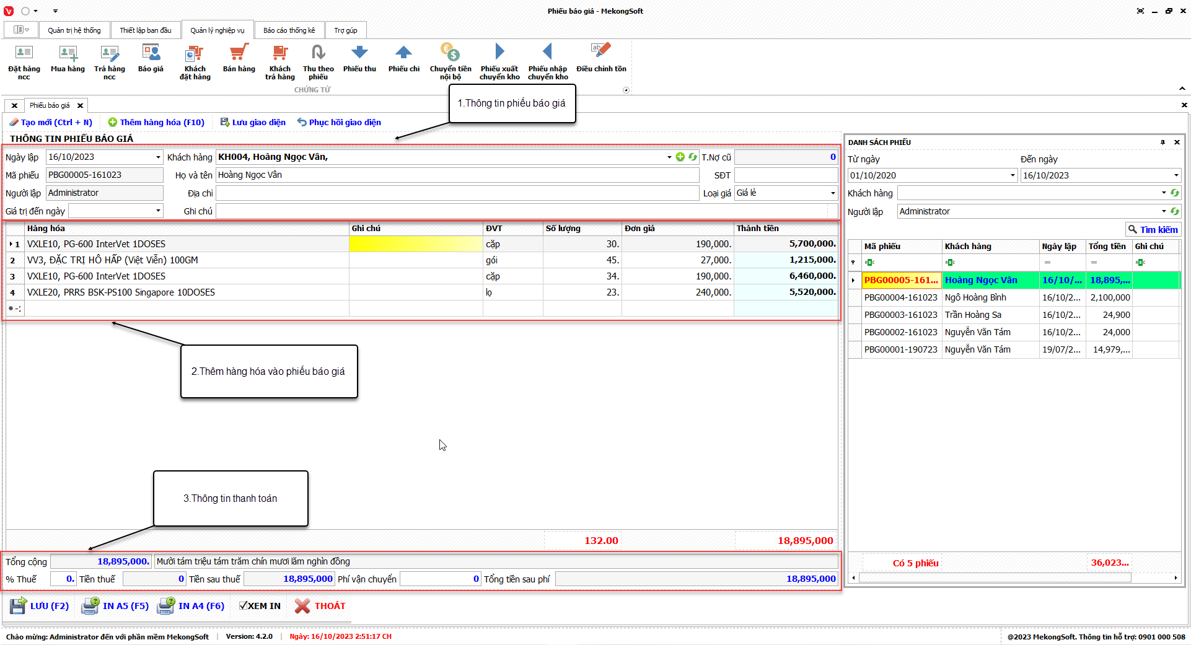Toggle the XEM IN checkbox
This screenshot has height=645, width=1191.
[x=244, y=606]
